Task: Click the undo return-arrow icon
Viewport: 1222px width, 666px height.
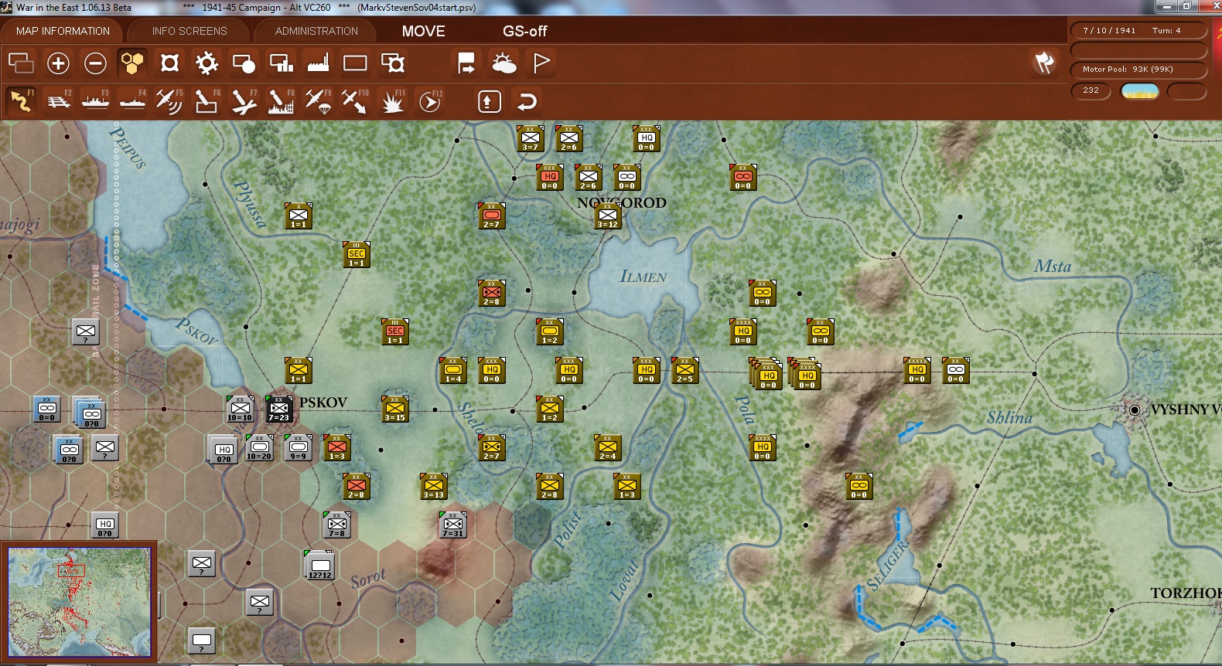Action: pos(527,101)
